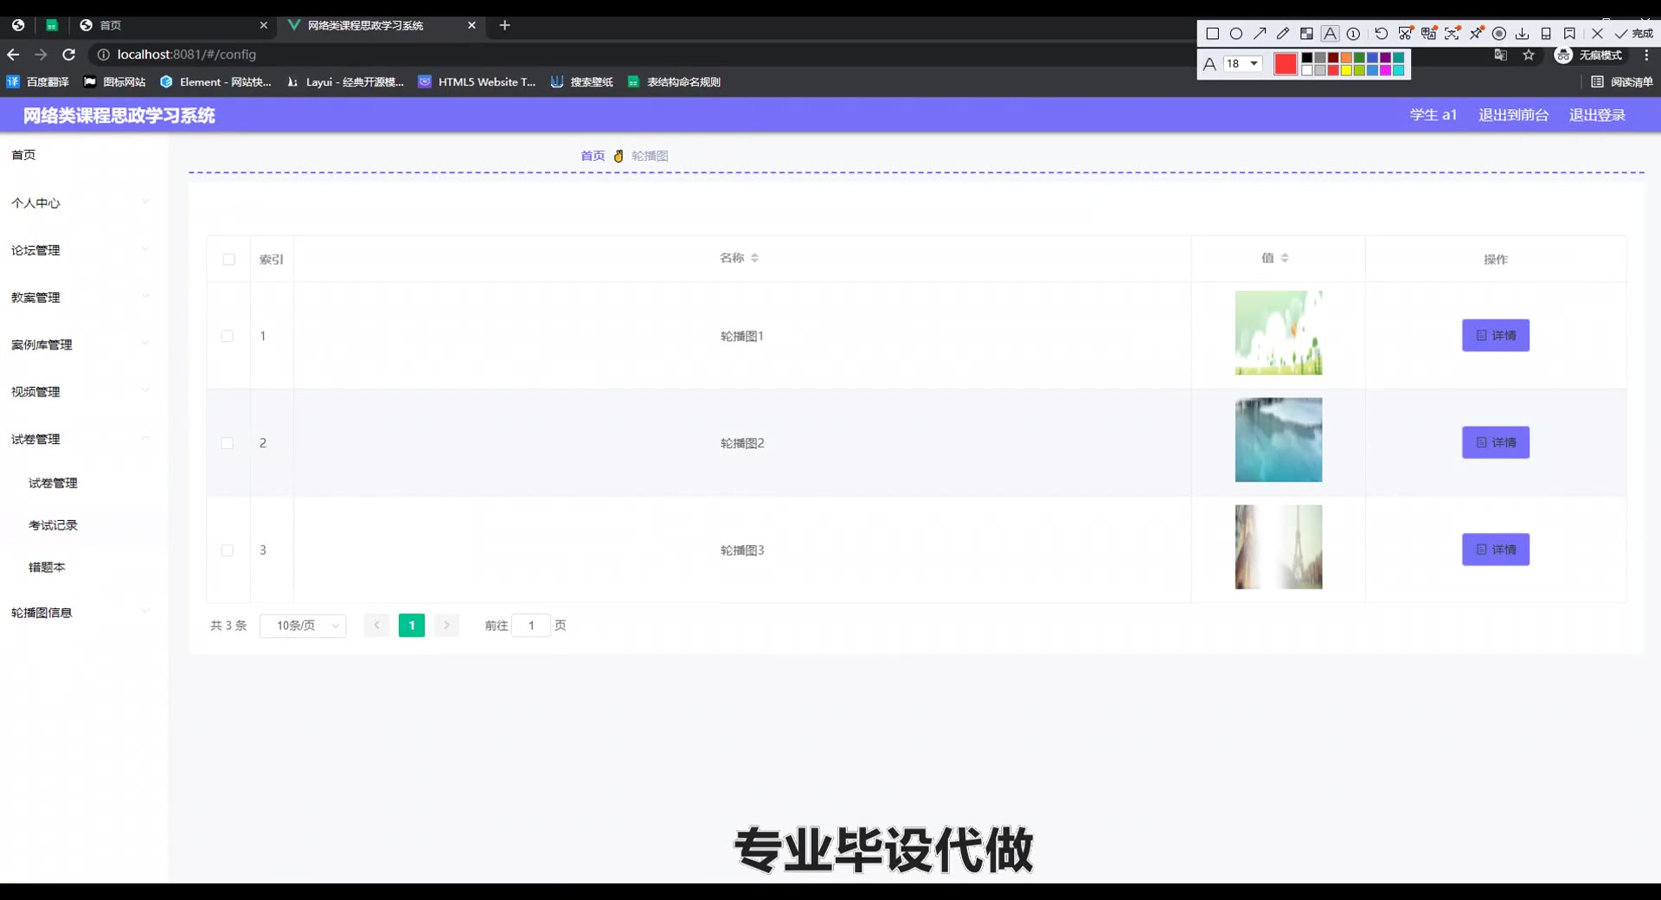Select the ellipse annotation tool

1236,34
